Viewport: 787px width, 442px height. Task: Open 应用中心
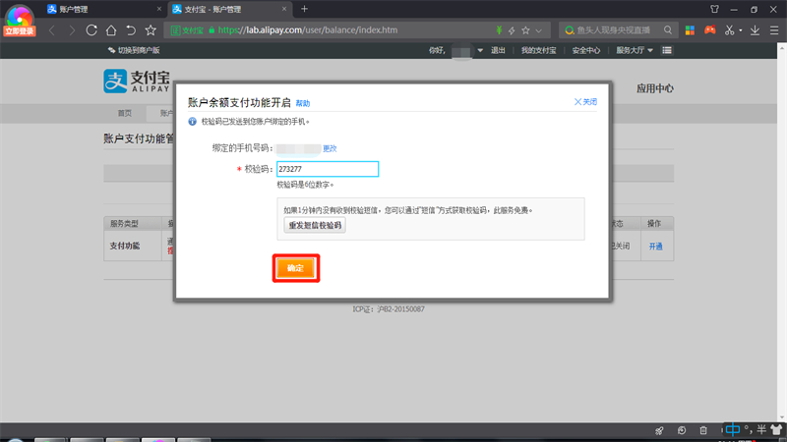point(655,88)
